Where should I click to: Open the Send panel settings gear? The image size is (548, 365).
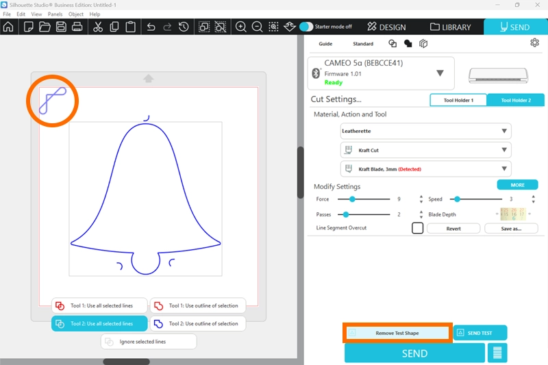point(534,43)
